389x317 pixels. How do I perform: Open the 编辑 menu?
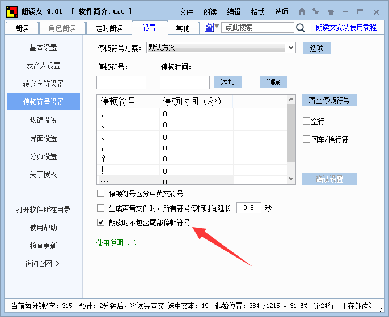[x=234, y=12]
